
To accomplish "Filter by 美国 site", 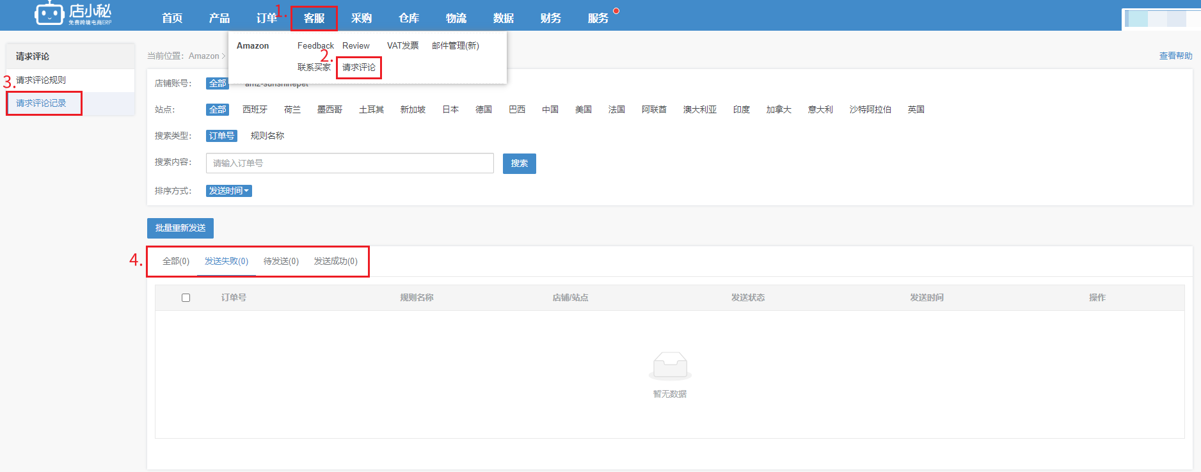I will tap(584, 109).
